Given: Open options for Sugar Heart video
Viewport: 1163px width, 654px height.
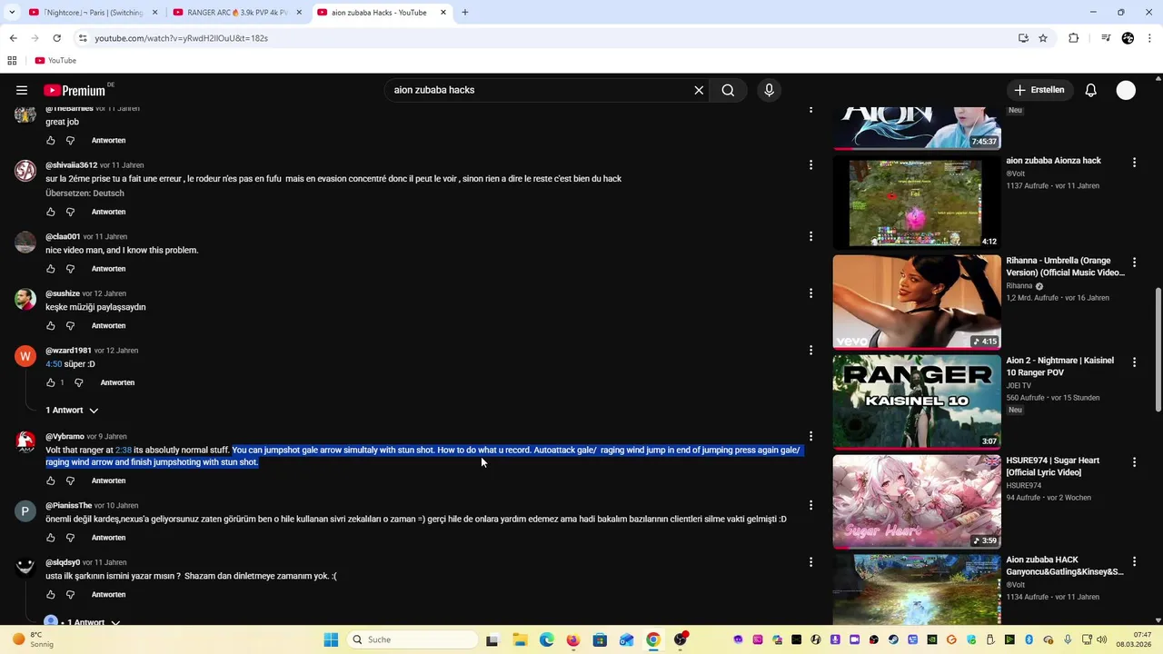Looking at the screenshot, I should tap(1134, 461).
